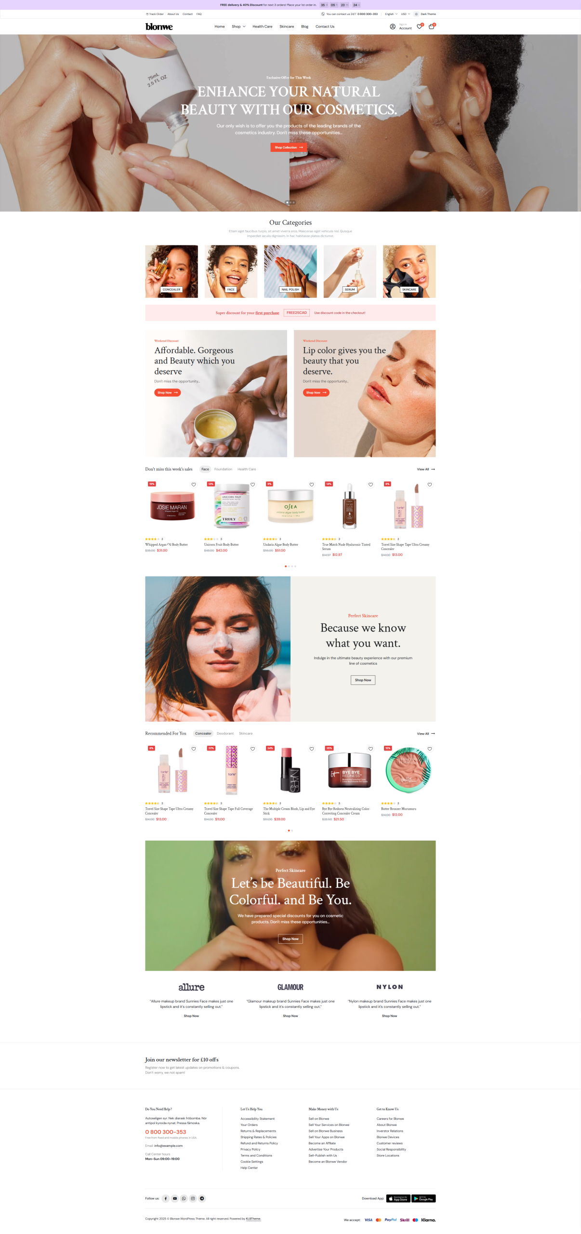Viewport: 581px width, 1234px height.
Task: Open the WhatsApp social icon
Action: pos(184,1198)
